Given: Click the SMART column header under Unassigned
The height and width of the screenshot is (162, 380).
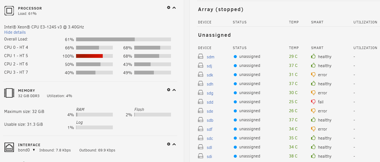Looking at the screenshot, I should (x=317, y=48).
